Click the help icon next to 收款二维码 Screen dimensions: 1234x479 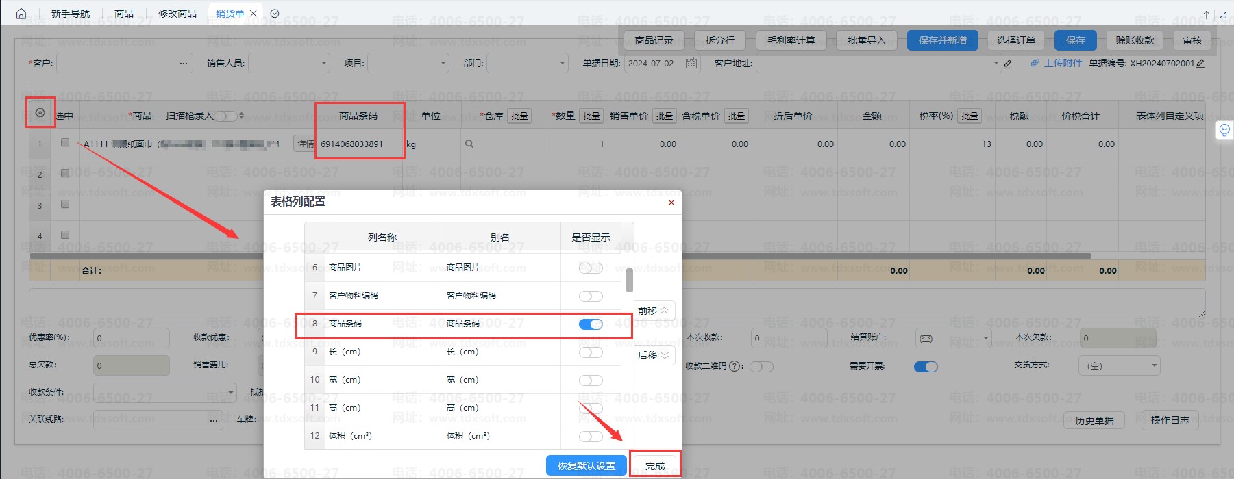736,366
